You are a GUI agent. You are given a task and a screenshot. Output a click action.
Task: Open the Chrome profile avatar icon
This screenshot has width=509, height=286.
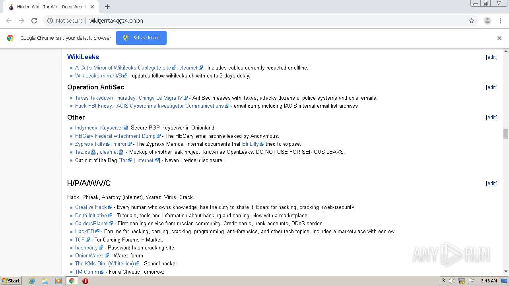pyautogui.click(x=487, y=21)
